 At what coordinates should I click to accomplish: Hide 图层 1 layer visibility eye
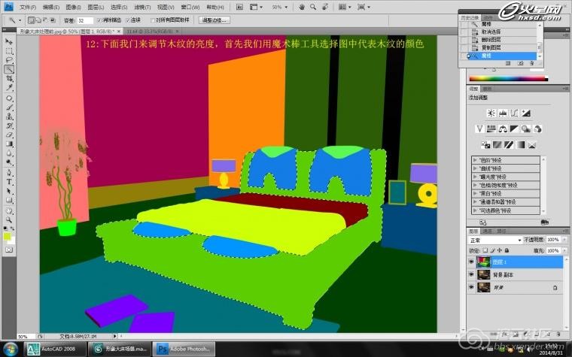coord(471,262)
